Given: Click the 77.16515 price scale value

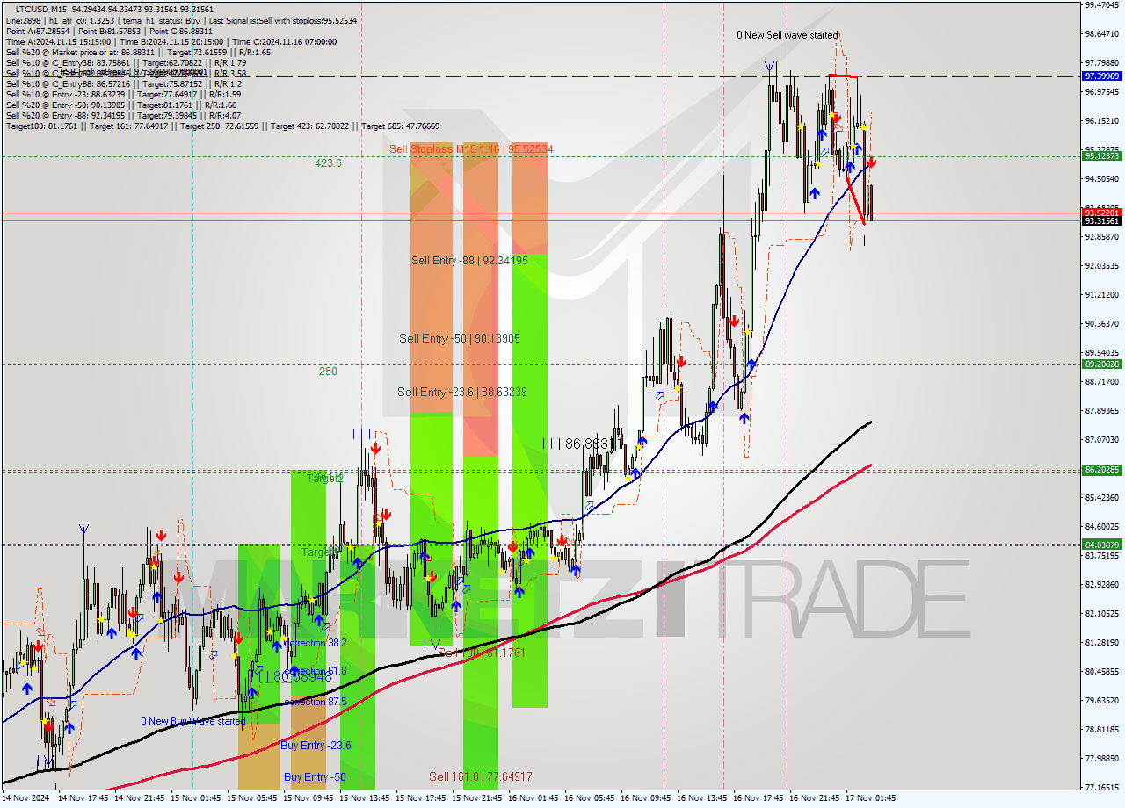Looking at the screenshot, I should [1101, 788].
